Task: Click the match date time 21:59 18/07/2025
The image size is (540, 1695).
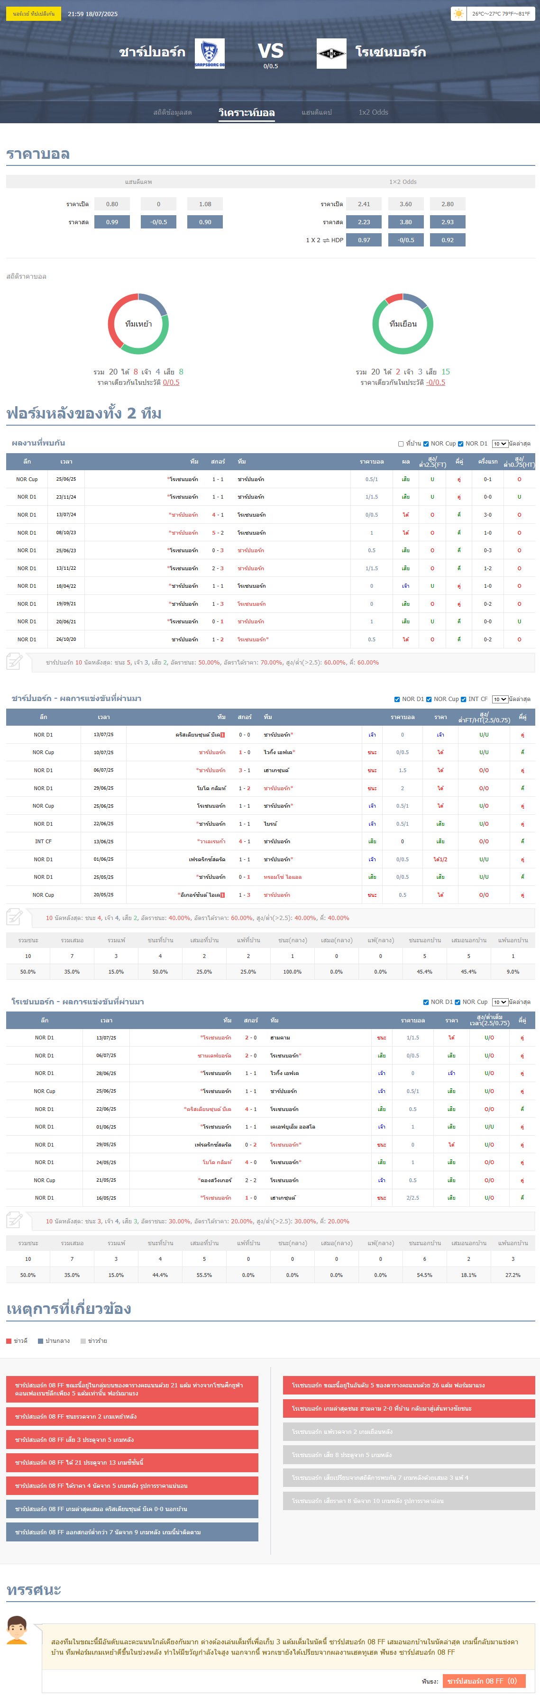Action: click(93, 14)
